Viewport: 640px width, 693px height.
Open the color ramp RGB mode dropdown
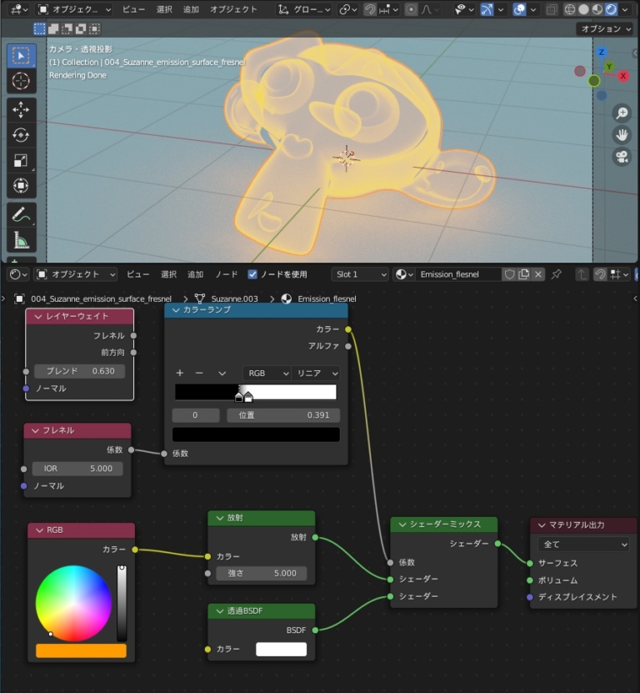pyautogui.click(x=267, y=373)
